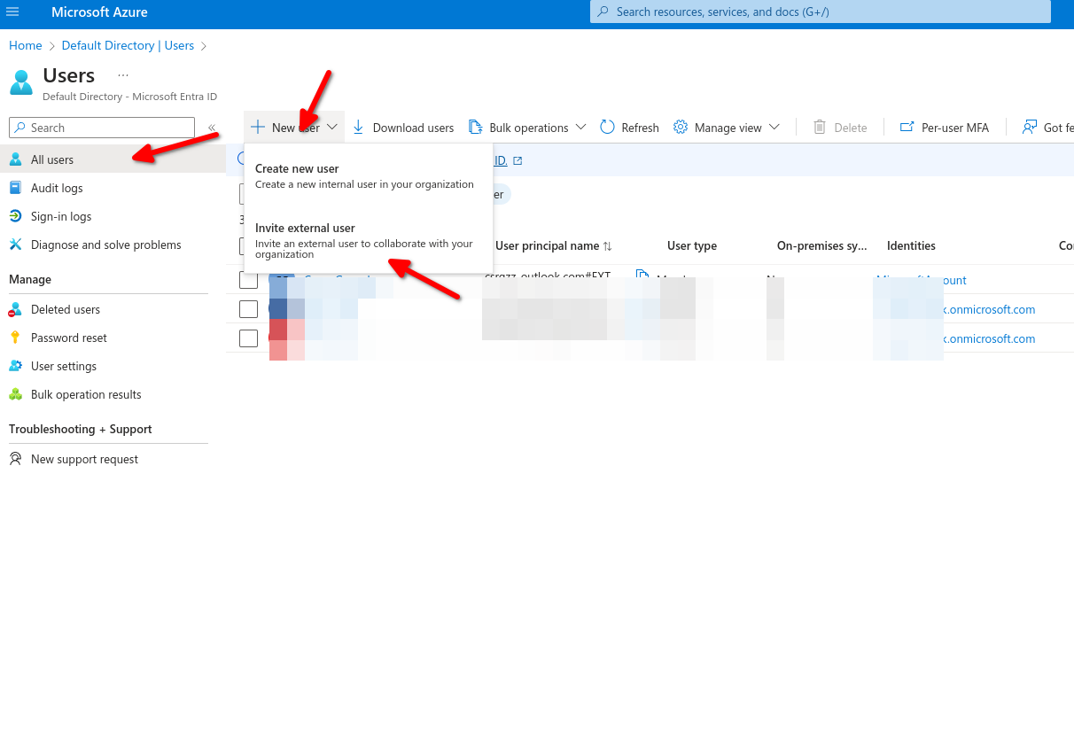The image size is (1074, 730).
Task: Toggle the New user dropdown chevron
Action: coord(332,128)
